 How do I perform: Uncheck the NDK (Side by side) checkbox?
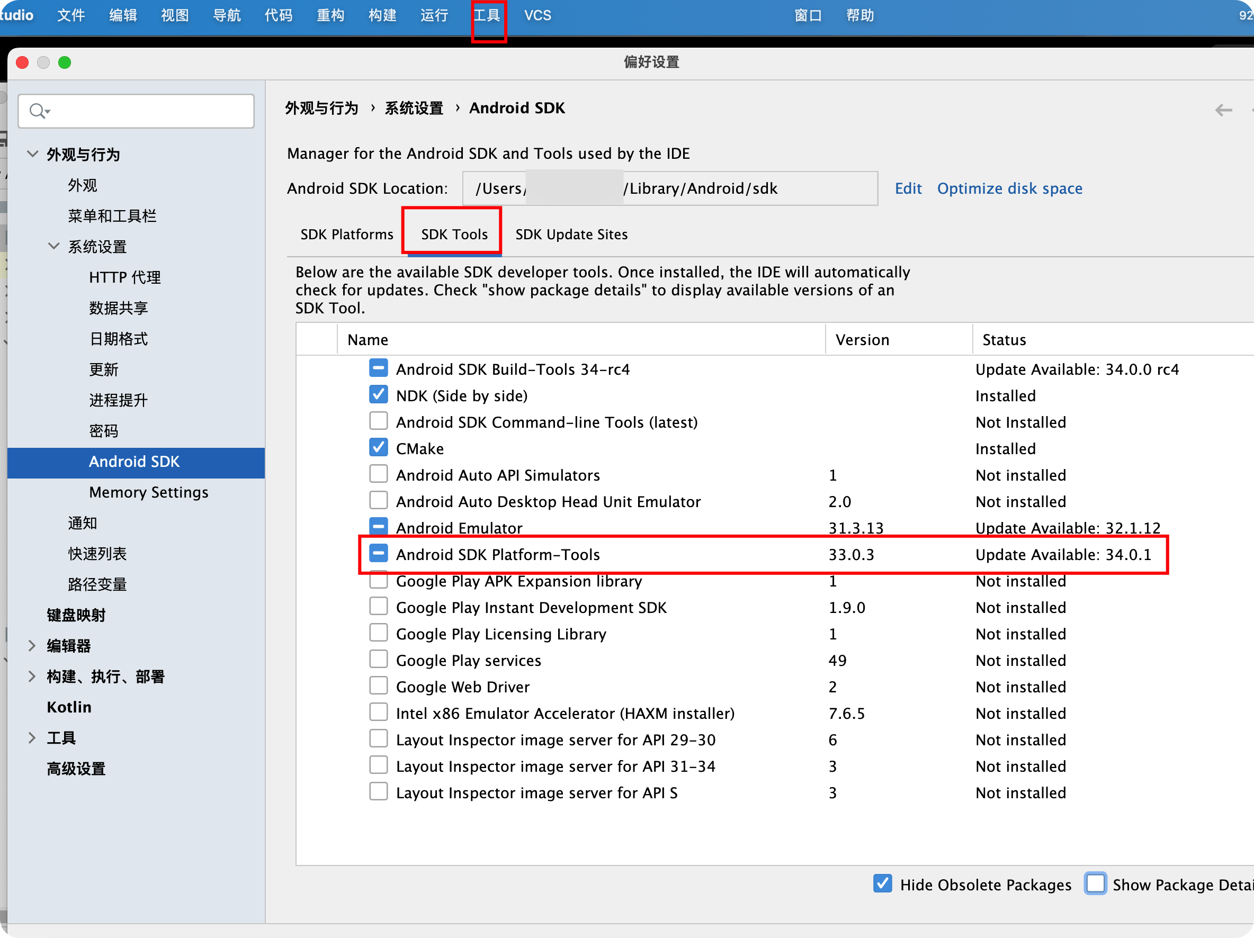378,395
